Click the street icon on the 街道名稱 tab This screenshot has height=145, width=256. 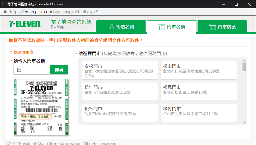[x=111, y=27]
